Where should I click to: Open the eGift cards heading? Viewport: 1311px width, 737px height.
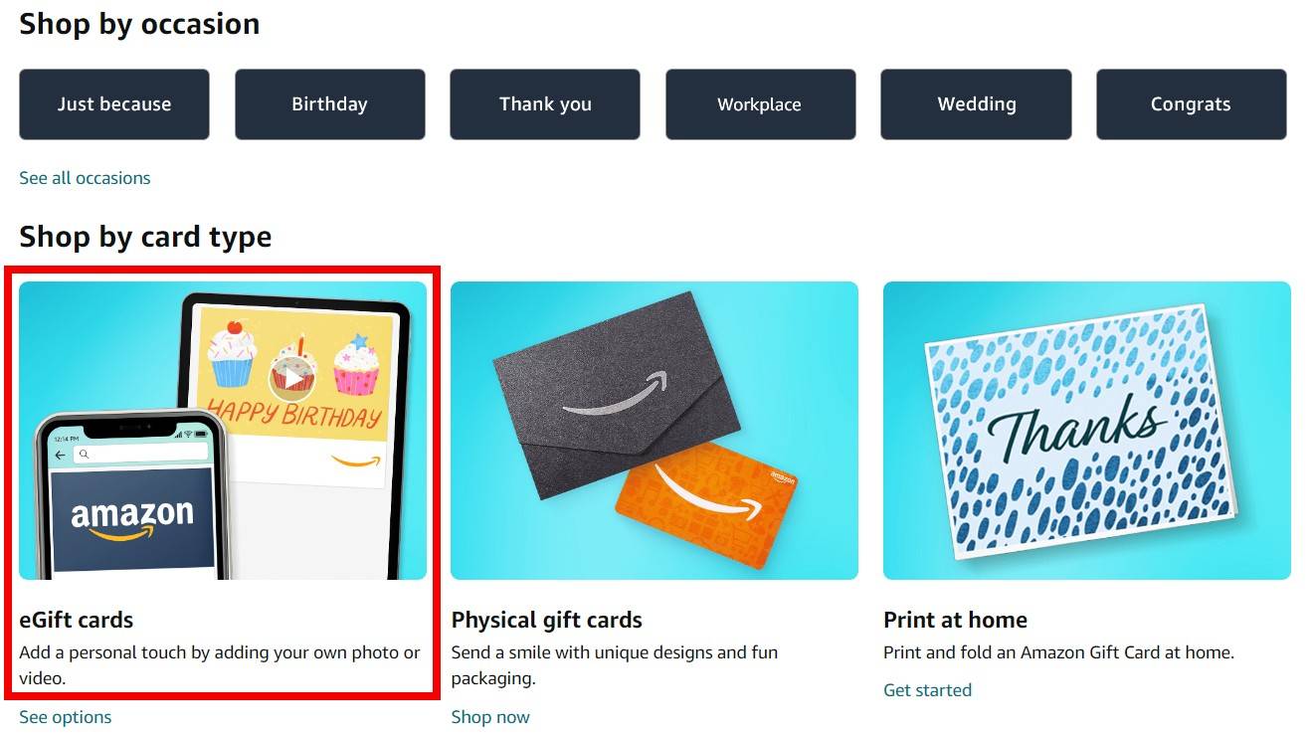(x=76, y=620)
